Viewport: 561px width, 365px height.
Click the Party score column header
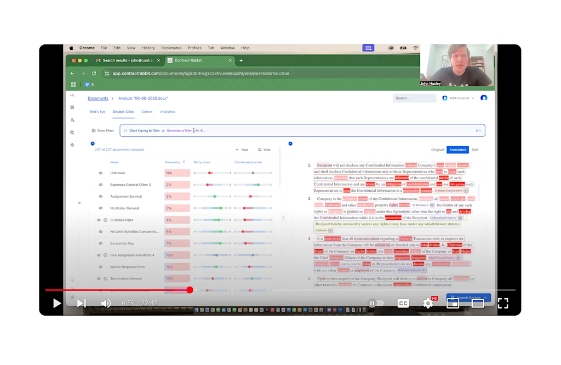coord(202,162)
